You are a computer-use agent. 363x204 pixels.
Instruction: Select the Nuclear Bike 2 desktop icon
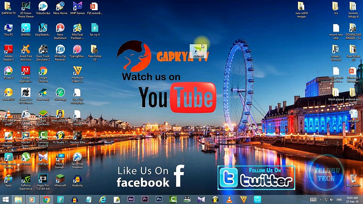coord(77,139)
